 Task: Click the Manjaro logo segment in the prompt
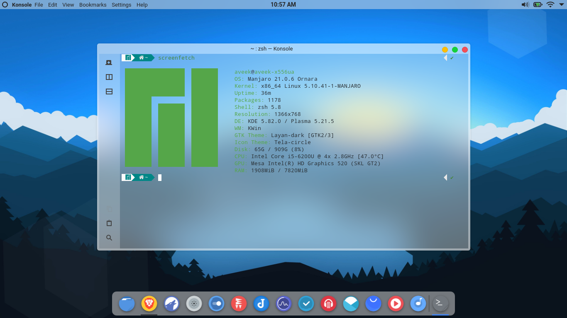tap(128, 58)
